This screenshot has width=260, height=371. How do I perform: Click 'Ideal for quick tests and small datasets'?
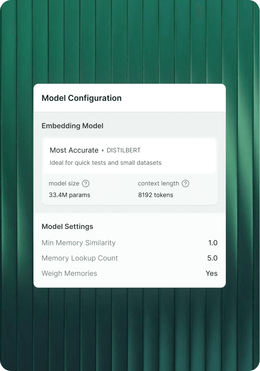[105, 163]
